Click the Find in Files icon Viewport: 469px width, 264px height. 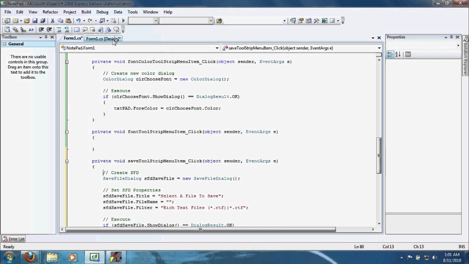coord(219,21)
